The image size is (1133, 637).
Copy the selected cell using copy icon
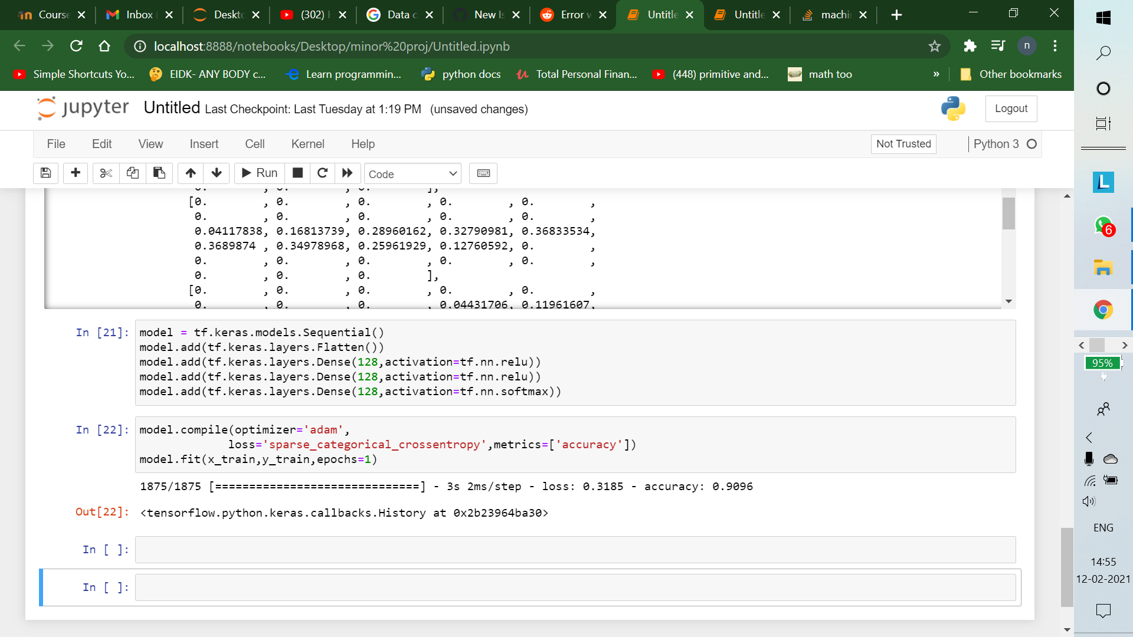132,173
